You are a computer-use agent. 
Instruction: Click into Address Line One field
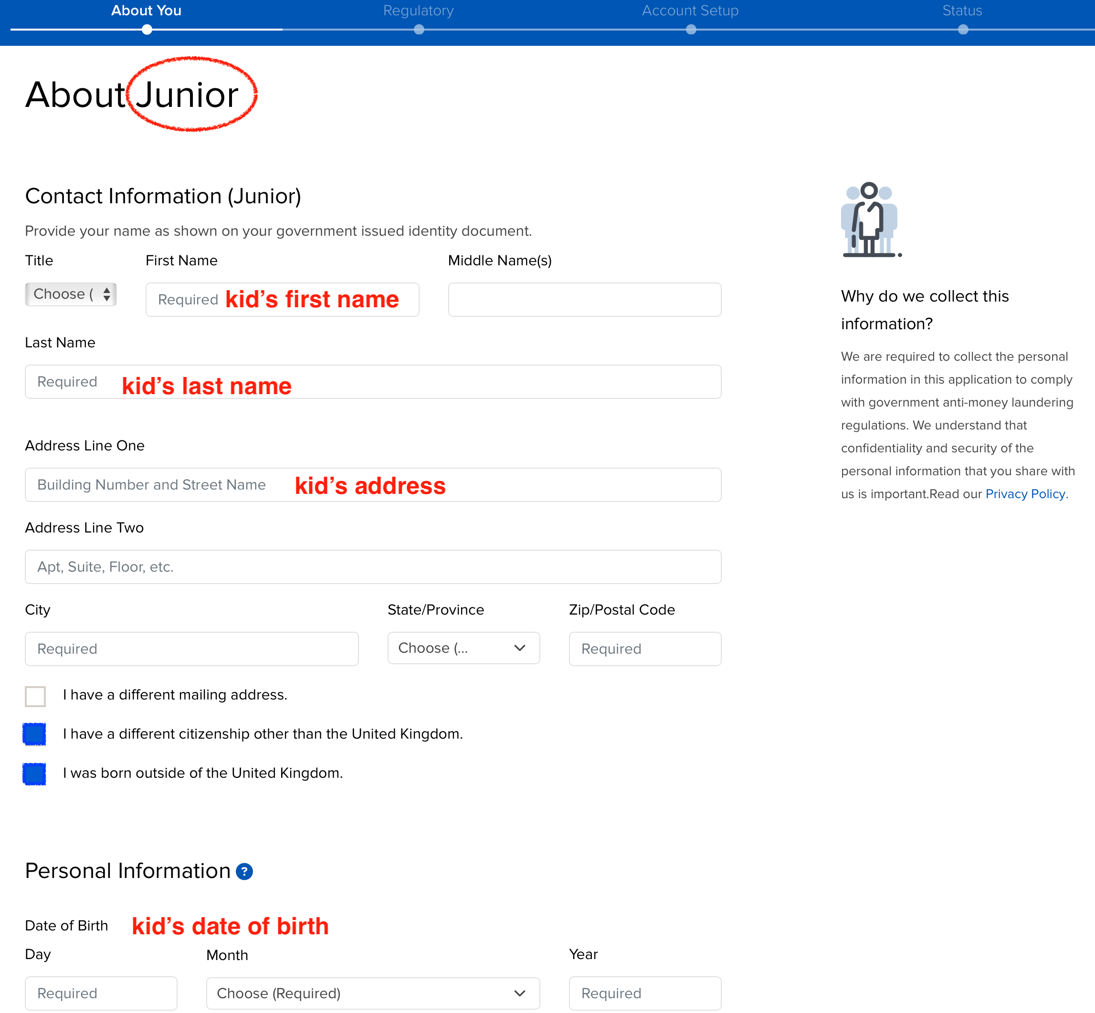(373, 485)
